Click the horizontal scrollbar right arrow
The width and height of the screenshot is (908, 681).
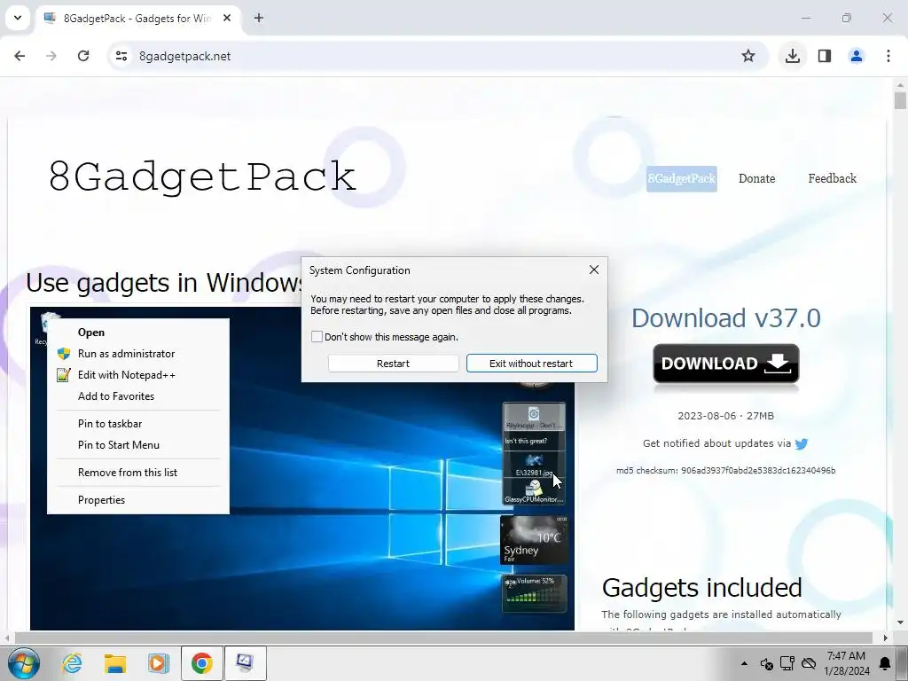click(x=885, y=638)
